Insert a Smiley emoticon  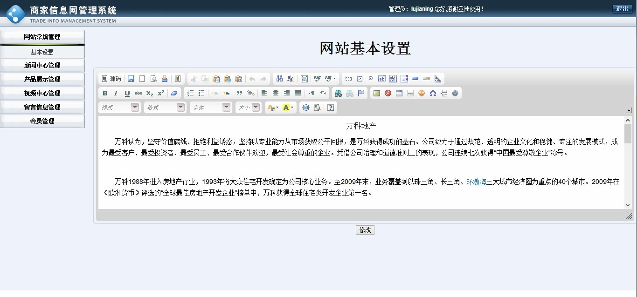coord(422,93)
